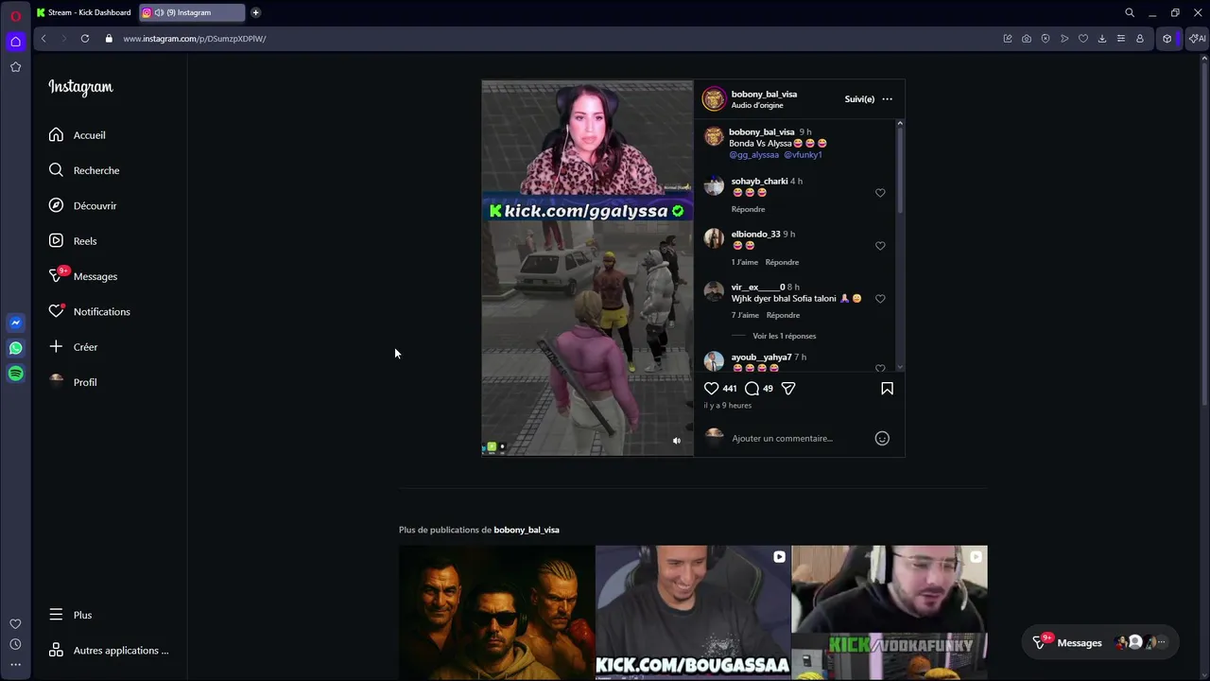Save post with bookmark icon
This screenshot has width=1210, height=681.
tap(887, 388)
